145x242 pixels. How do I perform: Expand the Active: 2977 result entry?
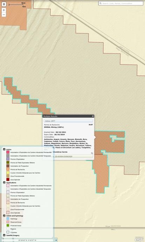68,121
